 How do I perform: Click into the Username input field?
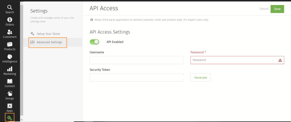point(136,60)
